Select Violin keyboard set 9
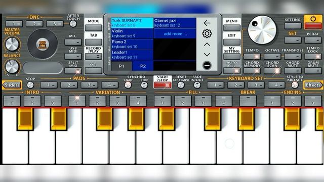Viewport: 324px width, 182px height. 132,33
